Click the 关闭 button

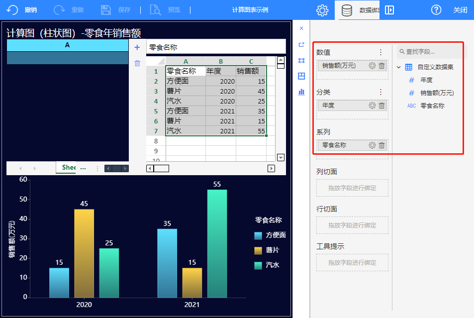click(x=460, y=10)
